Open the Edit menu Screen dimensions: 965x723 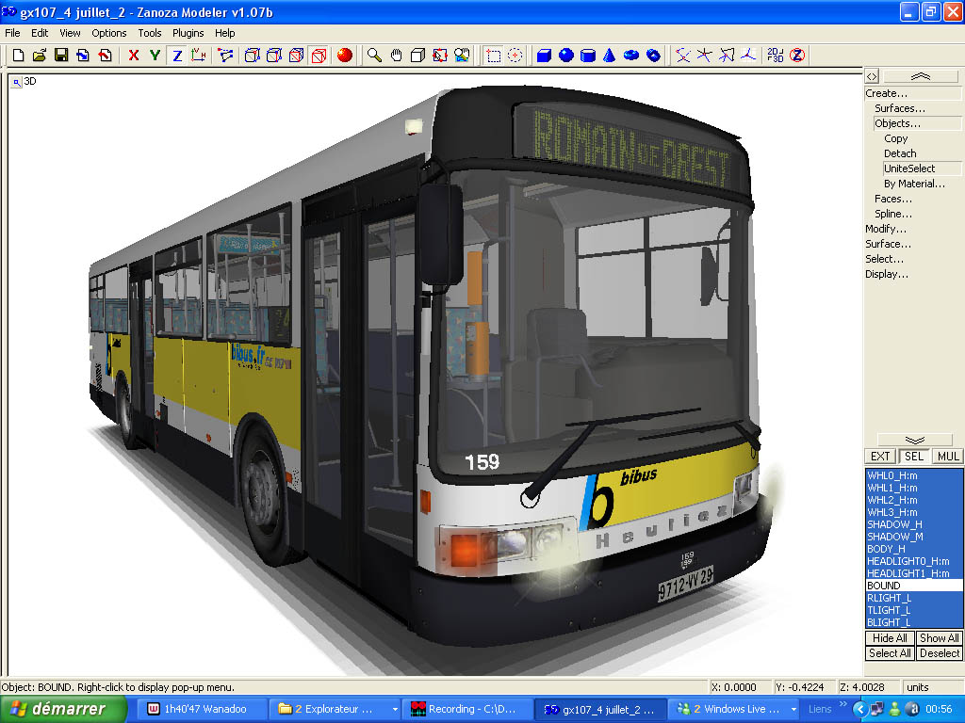pyautogui.click(x=40, y=33)
